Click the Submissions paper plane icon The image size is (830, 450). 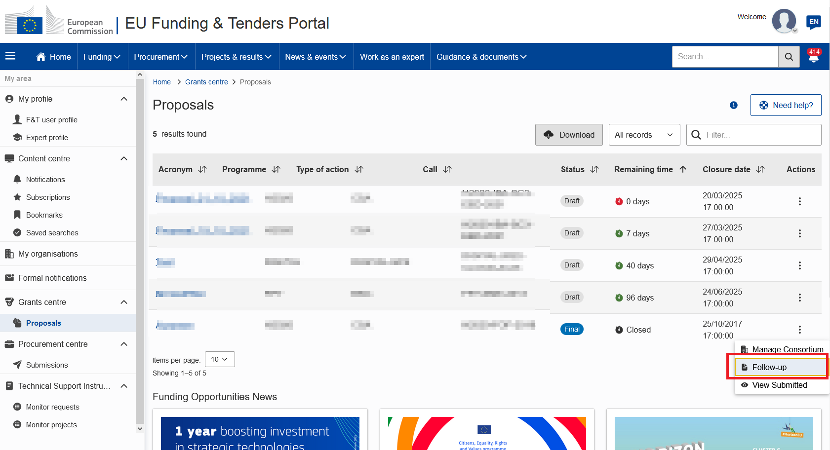pos(17,365)
